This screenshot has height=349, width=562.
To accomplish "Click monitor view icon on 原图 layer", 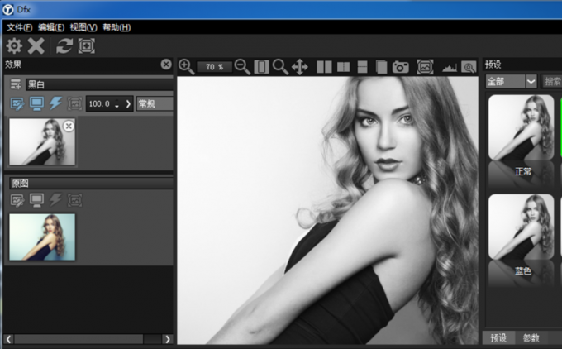I will pos(36,200).
